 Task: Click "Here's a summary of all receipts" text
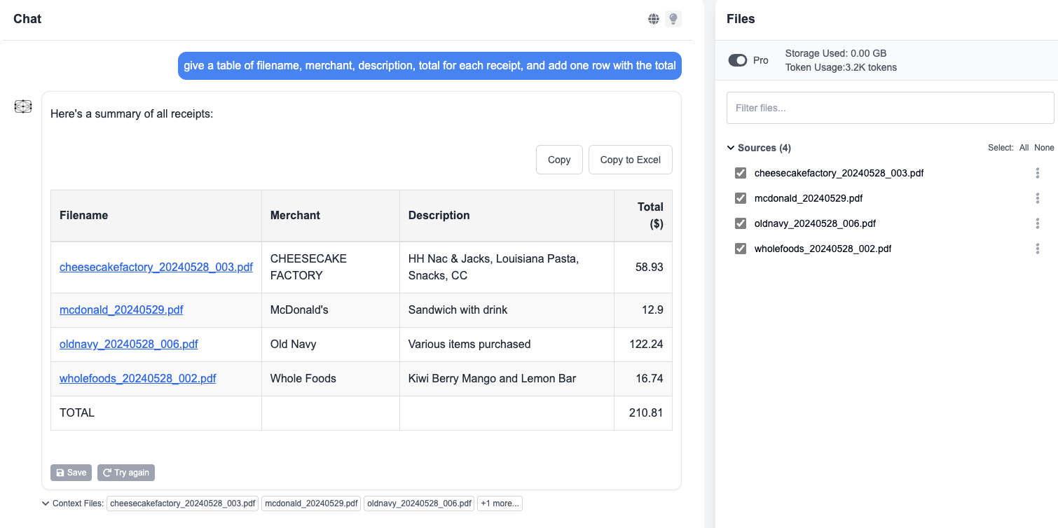pyautogui.click(x=132, y=113)
